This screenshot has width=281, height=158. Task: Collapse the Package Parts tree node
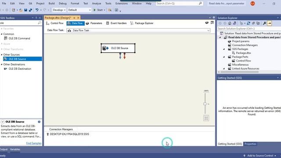pos(224,57)
